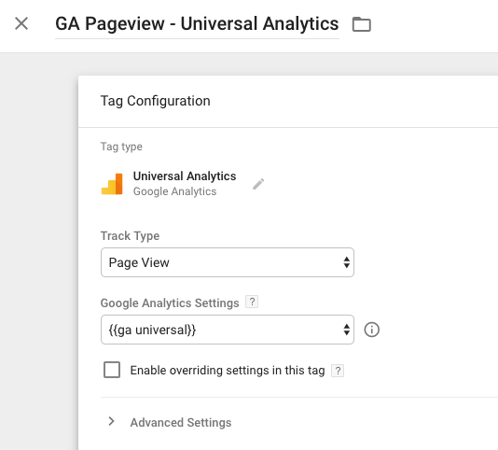Click the Google Analytics subtitle under tag type

pos(174,191)
